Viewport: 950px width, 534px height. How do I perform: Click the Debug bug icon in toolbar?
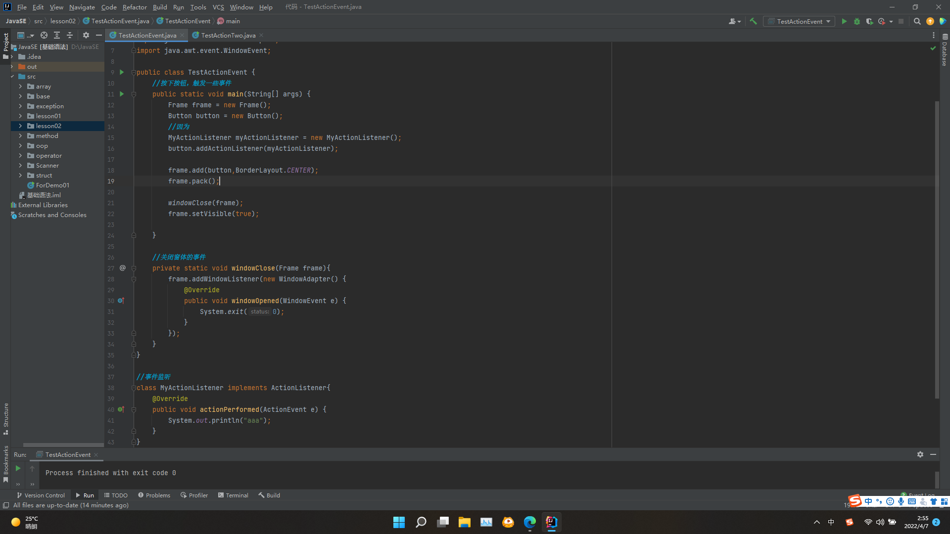[857, 21]
